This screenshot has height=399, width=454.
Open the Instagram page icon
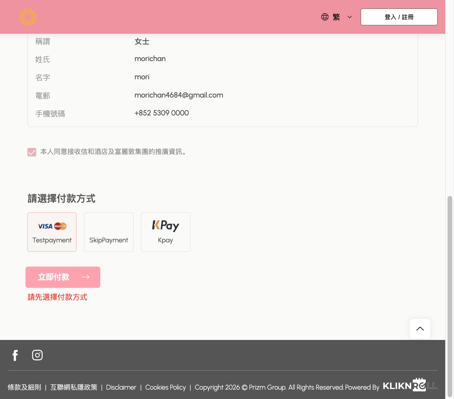[x=37, y=355]
